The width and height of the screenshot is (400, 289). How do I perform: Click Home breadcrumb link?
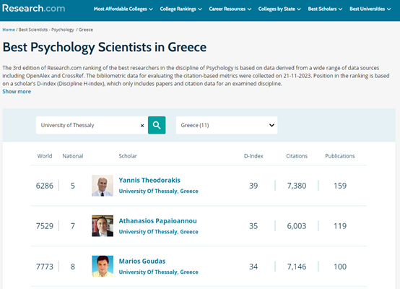9,30
